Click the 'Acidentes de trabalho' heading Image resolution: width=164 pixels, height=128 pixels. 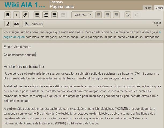24,67
